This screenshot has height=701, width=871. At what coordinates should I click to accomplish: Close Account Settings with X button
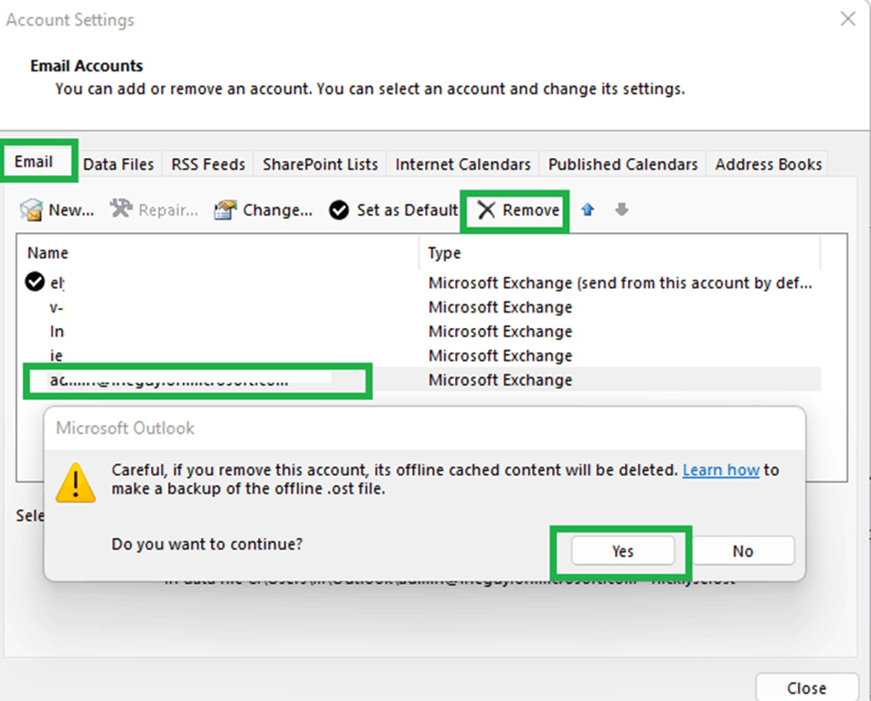(x=847, y=19)
